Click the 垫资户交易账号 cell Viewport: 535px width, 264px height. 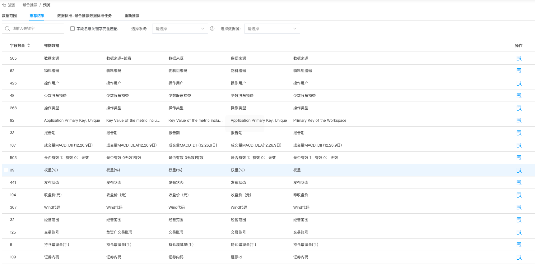[x=119, y=232]
